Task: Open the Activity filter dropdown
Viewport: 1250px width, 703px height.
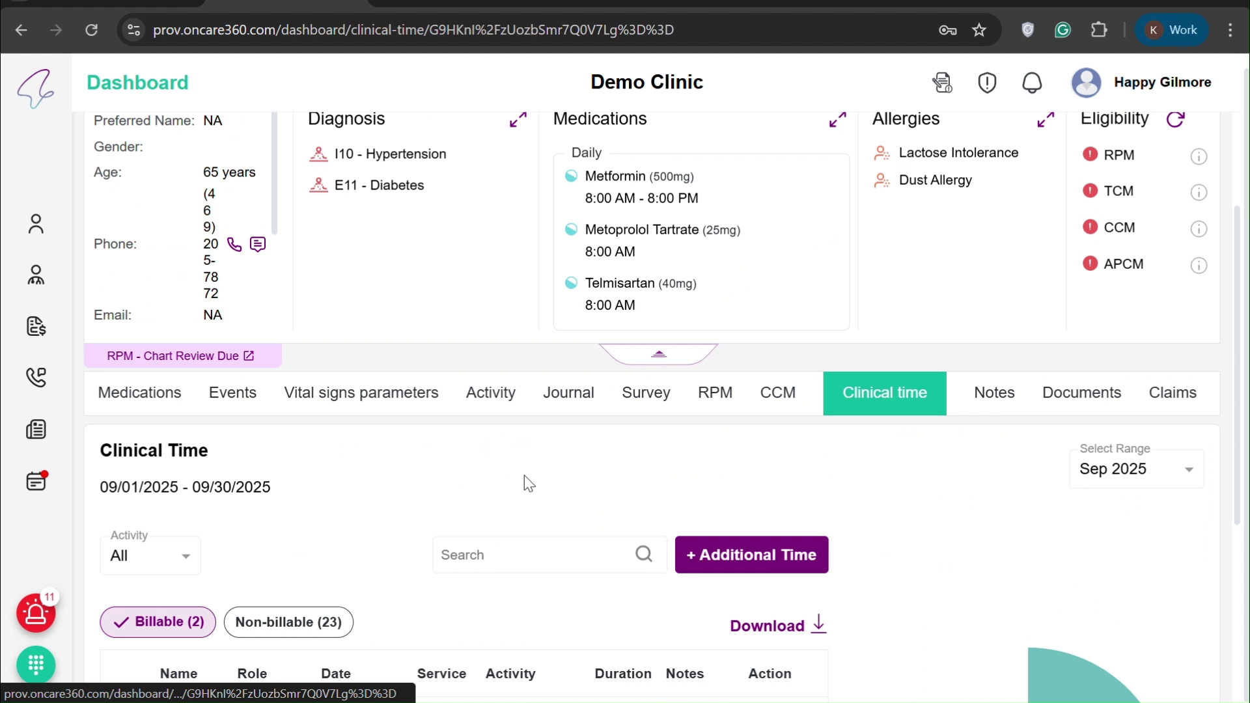Action: click(150, 555)
